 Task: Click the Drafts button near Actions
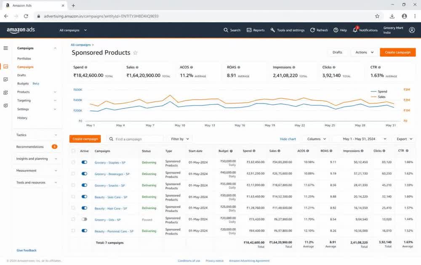pyautogui.click(x=337, y=52)
